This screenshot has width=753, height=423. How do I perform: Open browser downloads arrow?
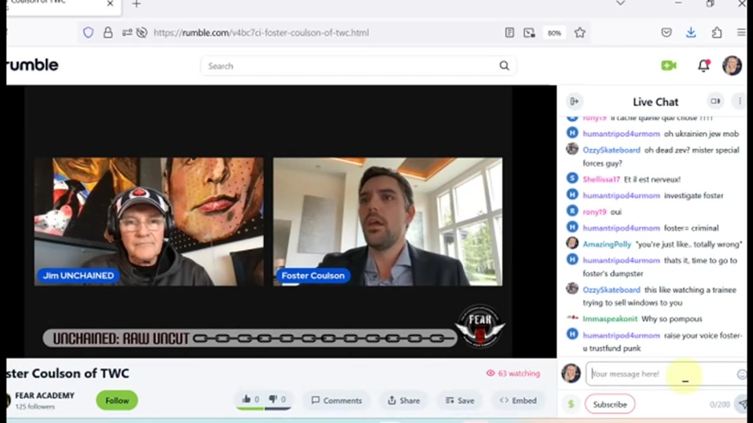pos(691,33)
